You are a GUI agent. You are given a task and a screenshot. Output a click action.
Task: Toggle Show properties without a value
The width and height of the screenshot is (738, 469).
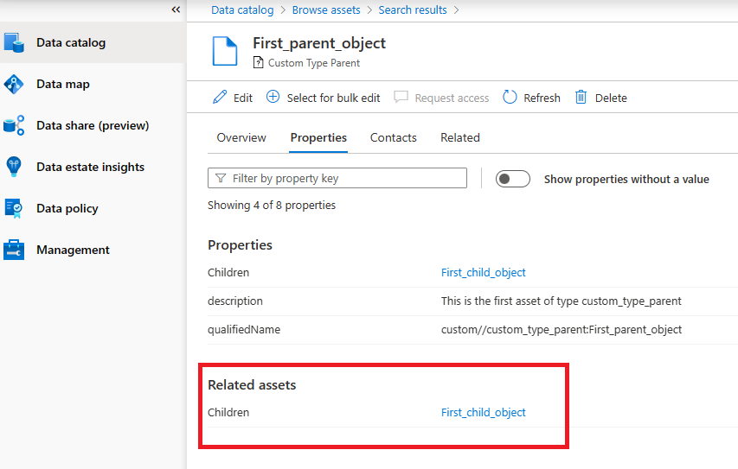tap(512, 179)
